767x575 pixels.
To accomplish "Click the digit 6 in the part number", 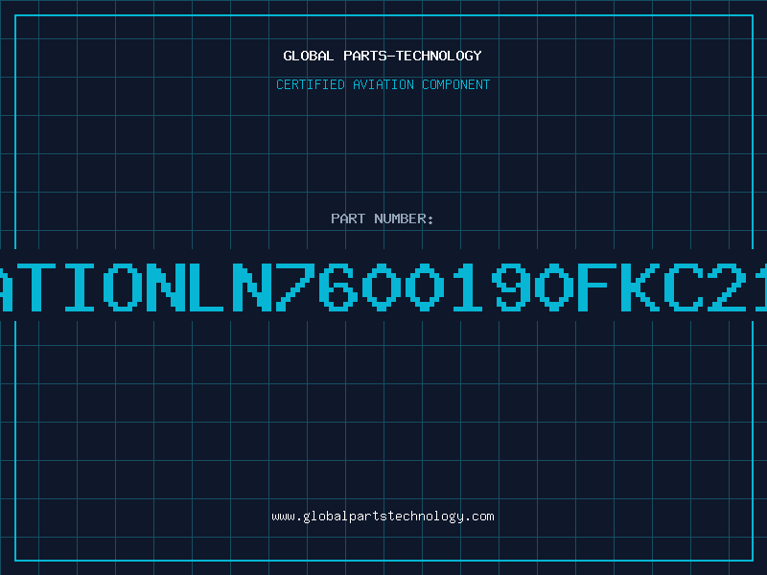I will [x=338, y=287].
